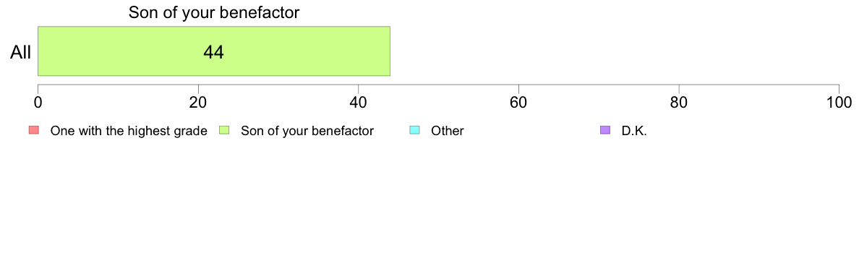This screenshot has width=859, height=266.
Task: Click the axis tick labeled 60
Action: click(x=518, y=103)
